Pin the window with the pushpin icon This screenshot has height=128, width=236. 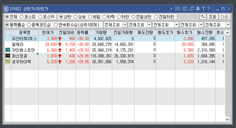(x=198, y=9)
